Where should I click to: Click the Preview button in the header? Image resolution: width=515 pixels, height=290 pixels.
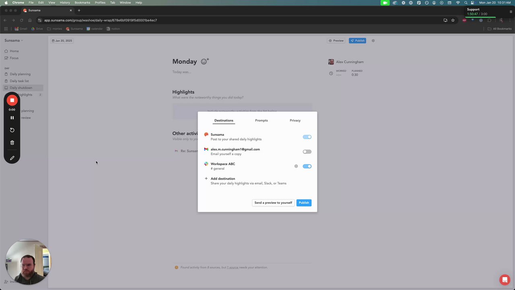(336, 41)
